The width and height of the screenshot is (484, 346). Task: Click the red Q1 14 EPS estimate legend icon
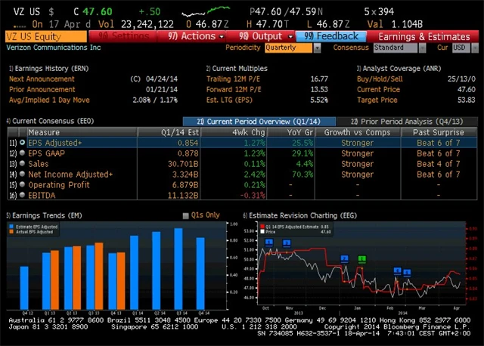point(262,226)
